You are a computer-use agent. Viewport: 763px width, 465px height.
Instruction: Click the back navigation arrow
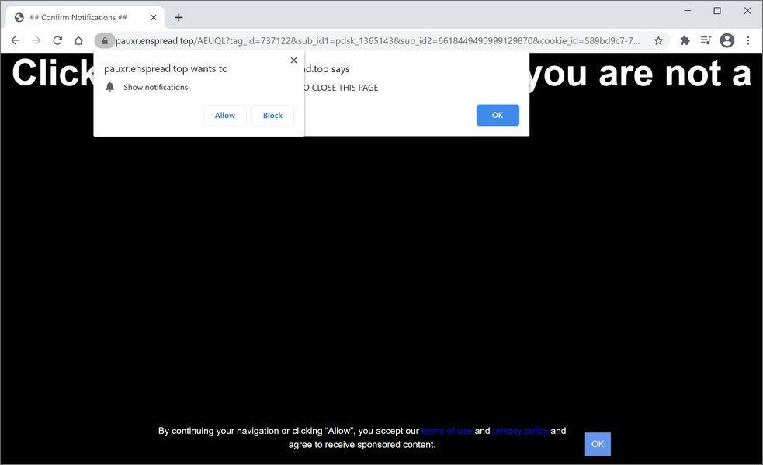[16, 40]
